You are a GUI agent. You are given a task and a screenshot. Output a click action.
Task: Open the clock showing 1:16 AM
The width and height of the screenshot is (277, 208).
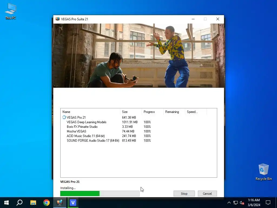[x=254, y=203]
